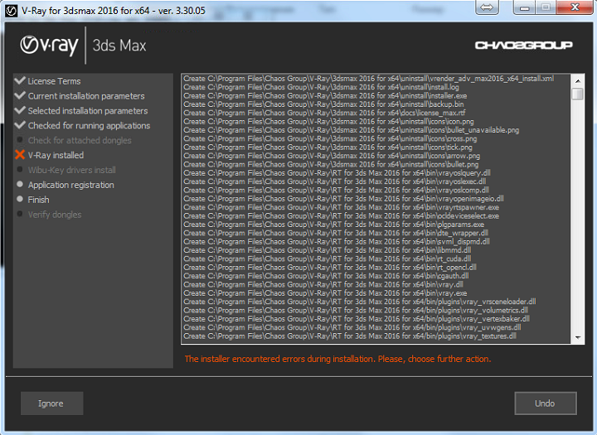Select the Verify dongles step

click(55, 215)
